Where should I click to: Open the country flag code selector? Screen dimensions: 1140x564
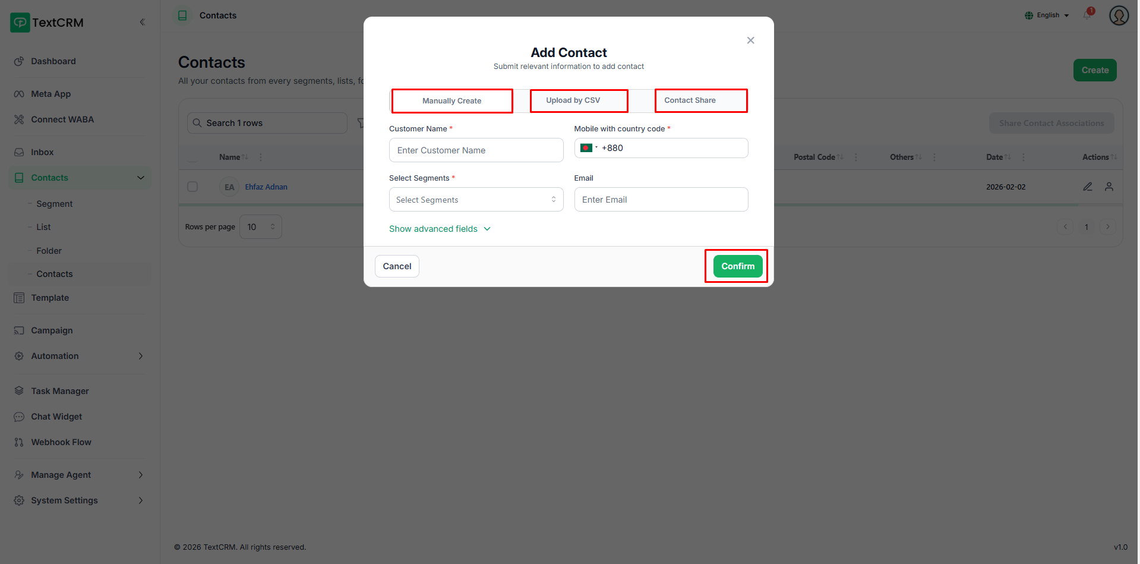588,148
